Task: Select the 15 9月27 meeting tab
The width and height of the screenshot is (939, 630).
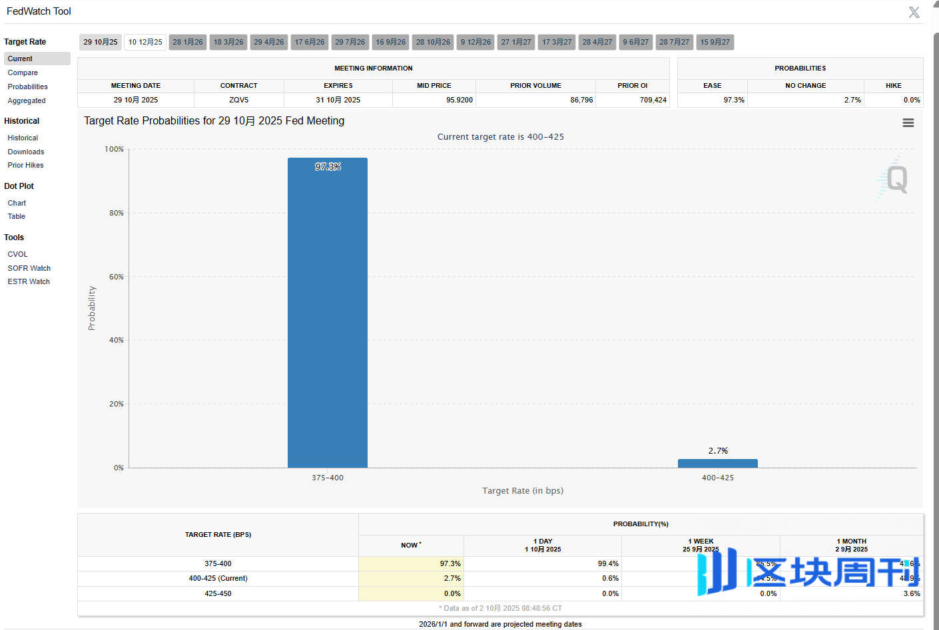Action: click(715, 42)
